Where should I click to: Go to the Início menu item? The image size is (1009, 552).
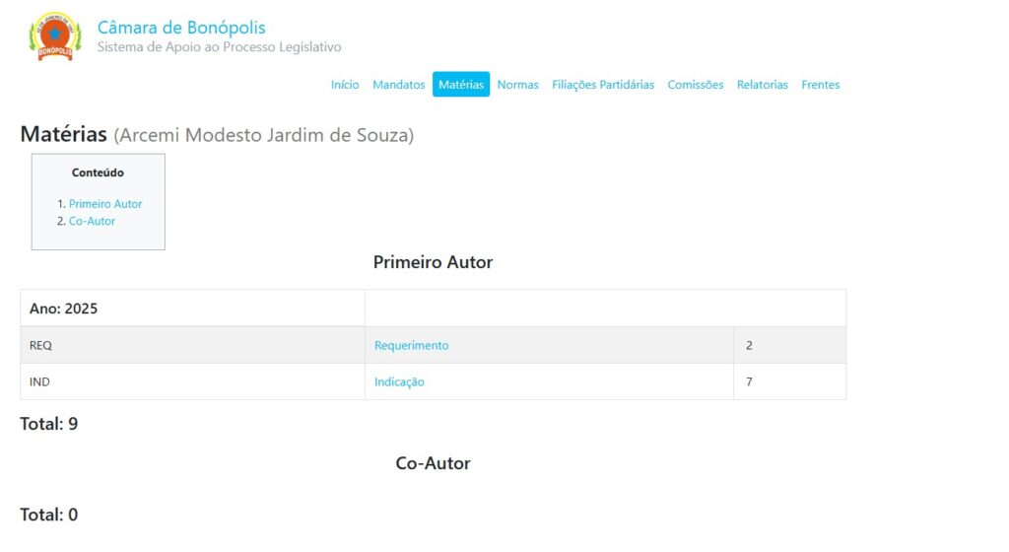(x=345, y=85)
